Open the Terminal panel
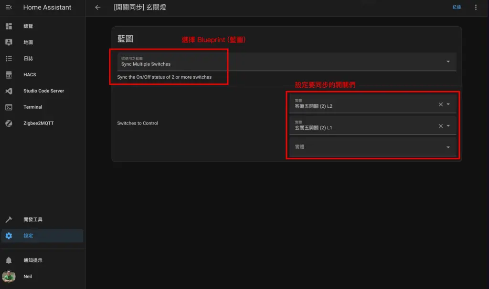The height and width of the screenshot is (289, 489). pyautogui.click(x=32, y=107)
